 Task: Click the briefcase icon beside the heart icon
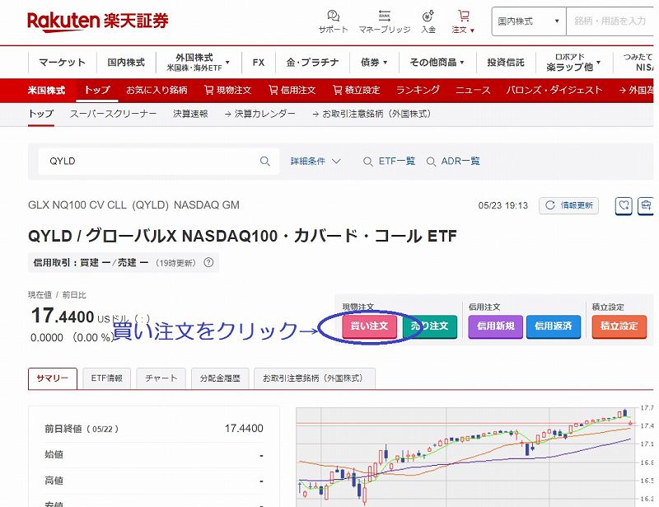click(x=646, y=206)
